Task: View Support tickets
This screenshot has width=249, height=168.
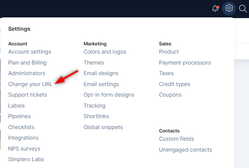Action: click(28, 95)
